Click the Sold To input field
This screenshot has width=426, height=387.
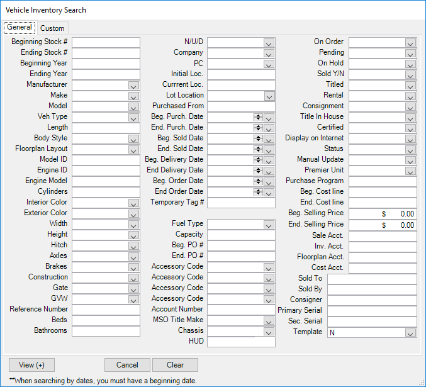[x=372, y=279]
